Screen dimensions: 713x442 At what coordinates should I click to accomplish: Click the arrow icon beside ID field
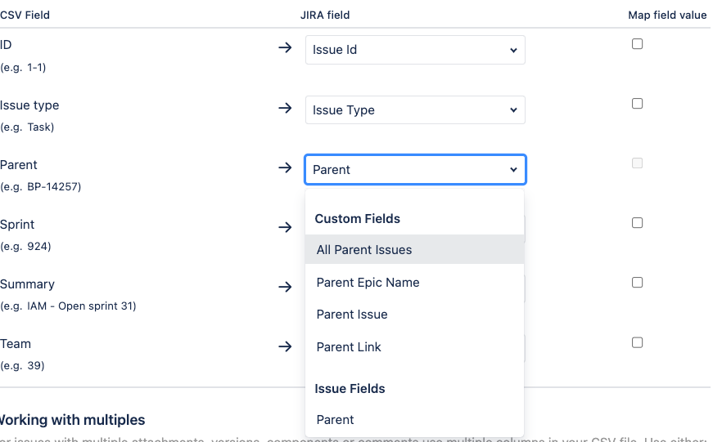(x=285, y=48)
